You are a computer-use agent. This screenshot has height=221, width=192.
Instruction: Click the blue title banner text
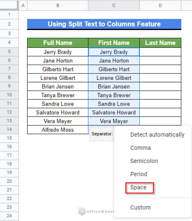[x=104, y=24]
